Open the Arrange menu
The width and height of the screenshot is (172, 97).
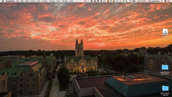pos(52,1)
